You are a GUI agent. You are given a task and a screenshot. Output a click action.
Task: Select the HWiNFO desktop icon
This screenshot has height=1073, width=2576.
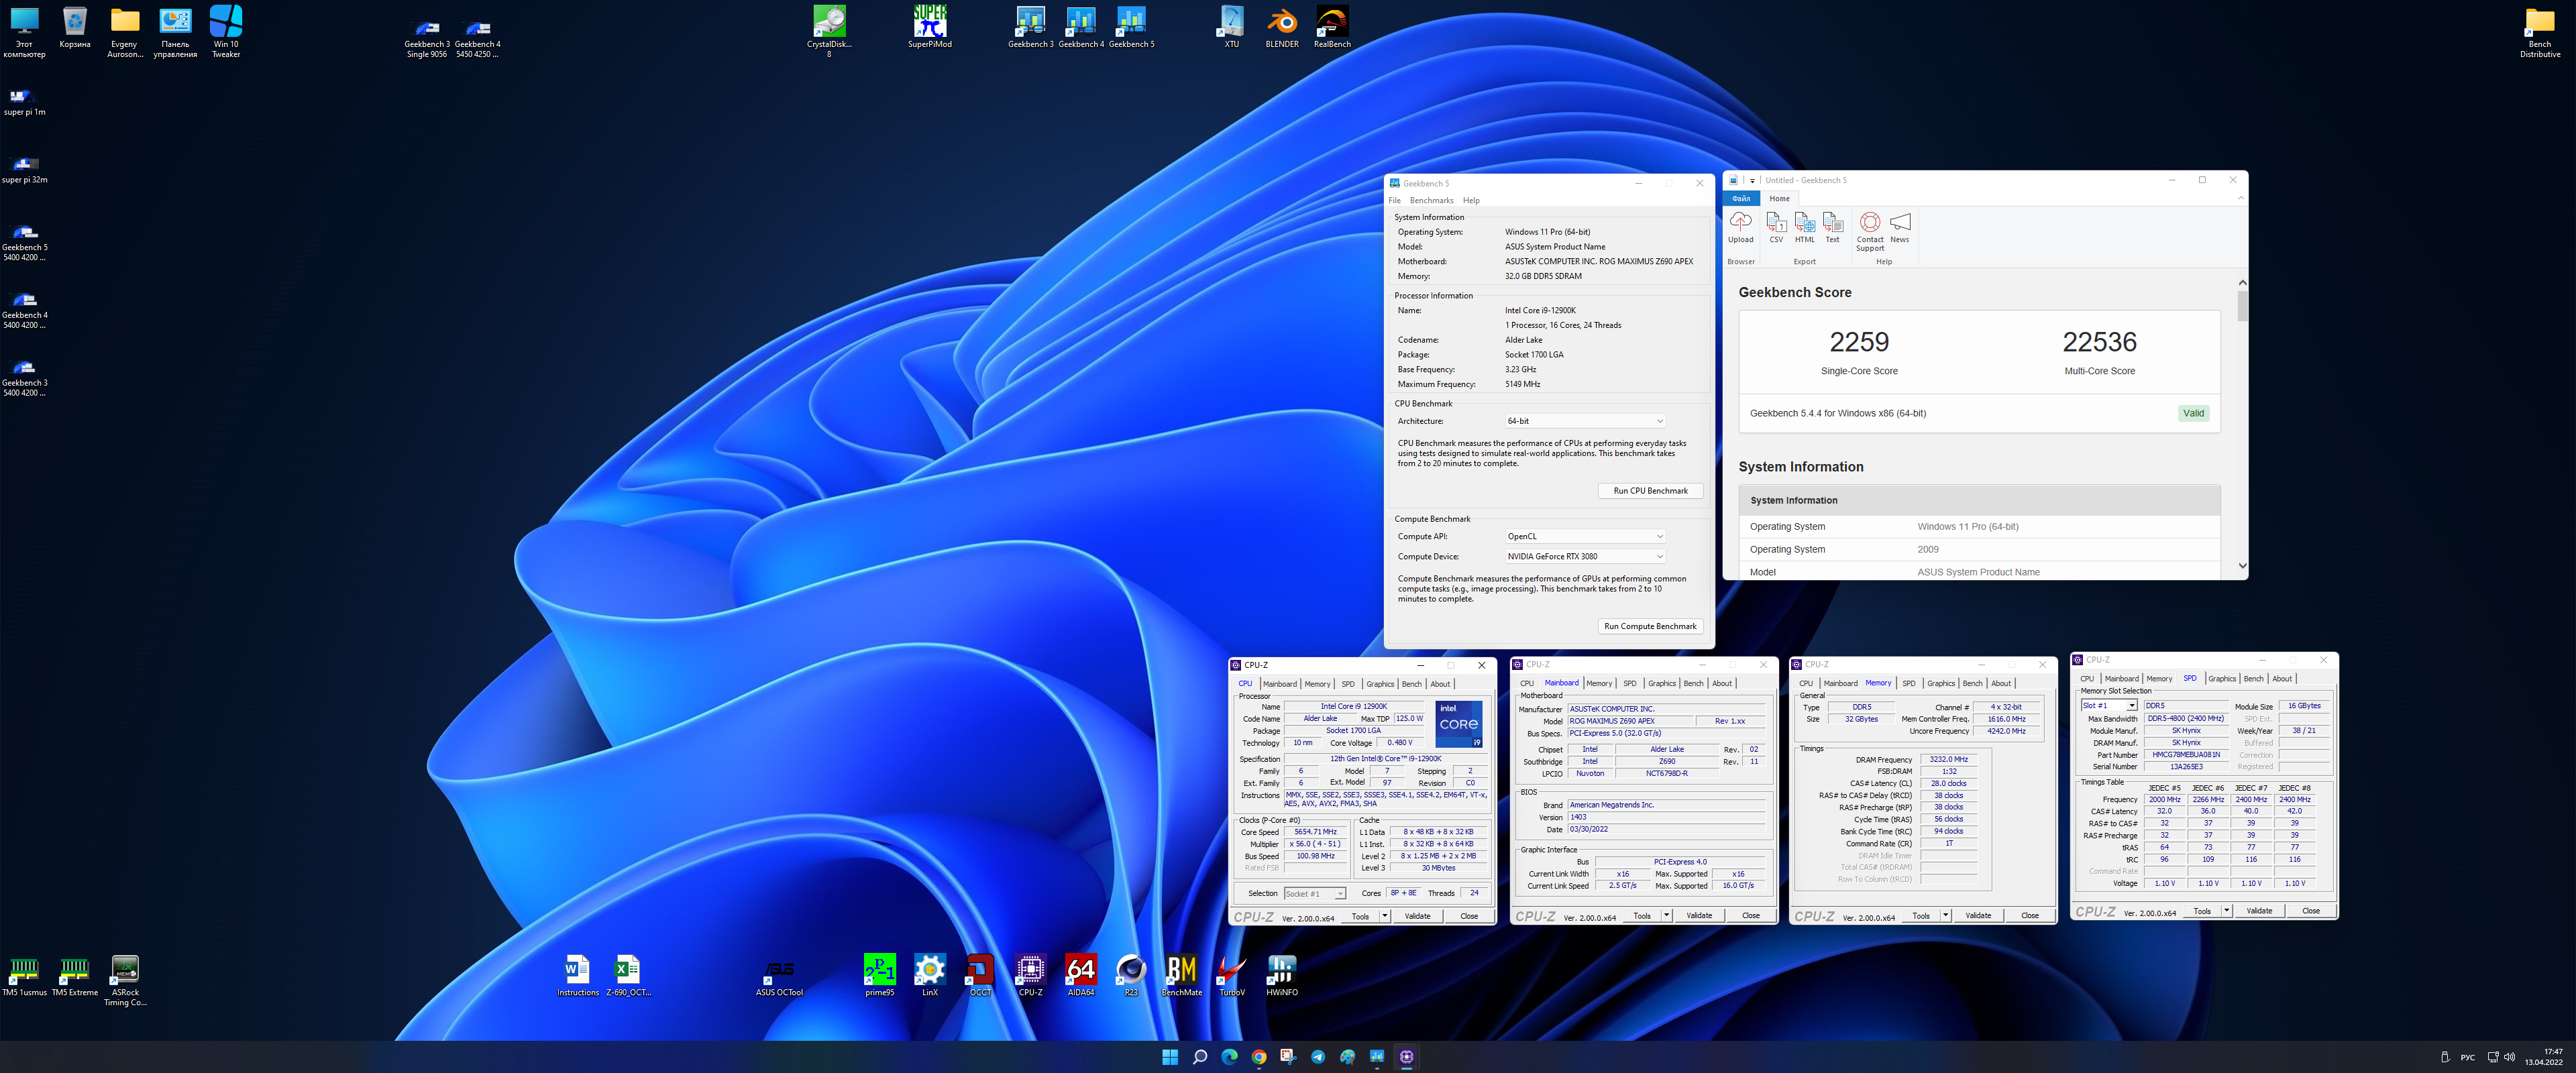(1282, 975)
